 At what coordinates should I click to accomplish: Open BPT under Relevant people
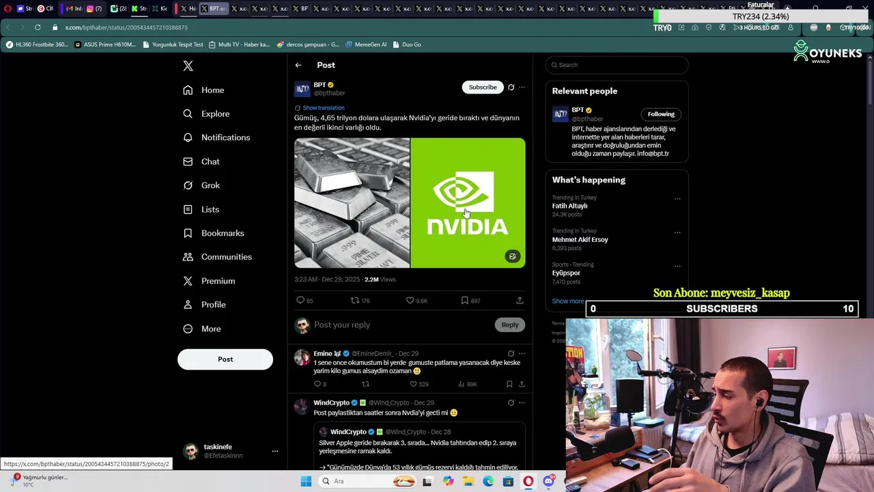pyautogui.click(x=578, y=110)
